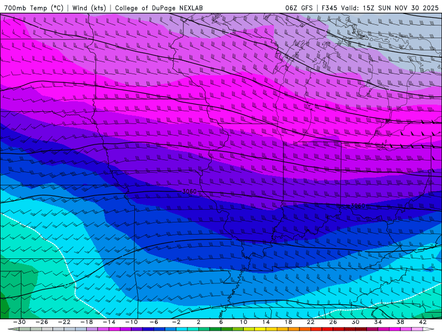Click the 'Valid: 15Z SUN NOV 30 2025' text
Viewport: 442px width, 332px height.
[390, 8]
